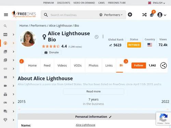This screenshot has width=171, height=128.
Task: Switch to the Home profile tab
Action: (x=32, y=66)
